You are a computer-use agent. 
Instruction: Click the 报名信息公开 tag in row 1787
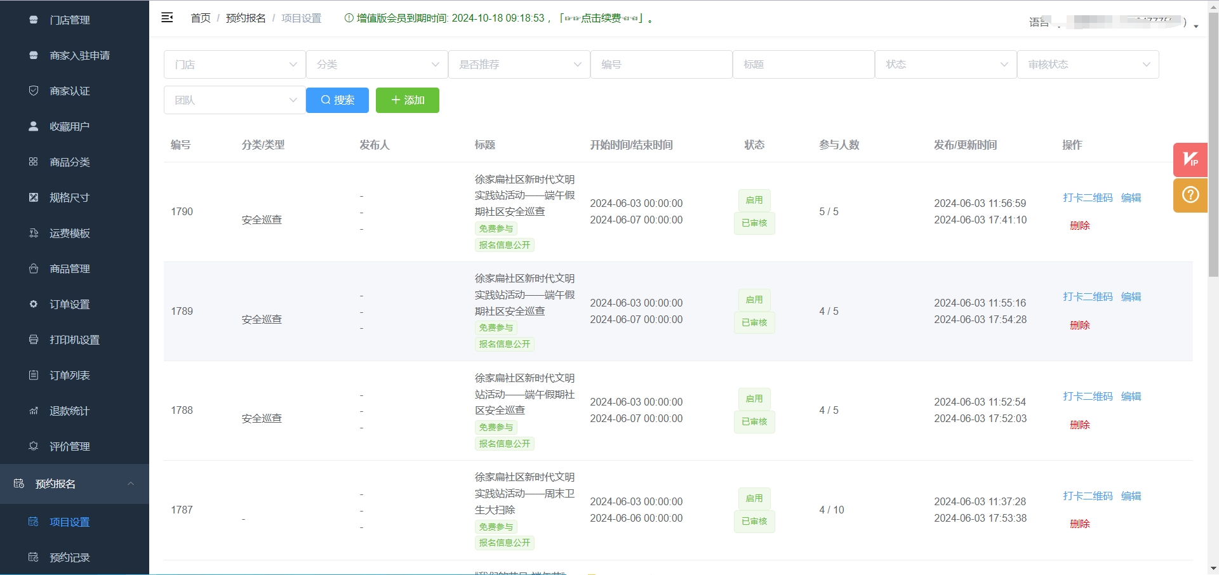coord(505,543)
